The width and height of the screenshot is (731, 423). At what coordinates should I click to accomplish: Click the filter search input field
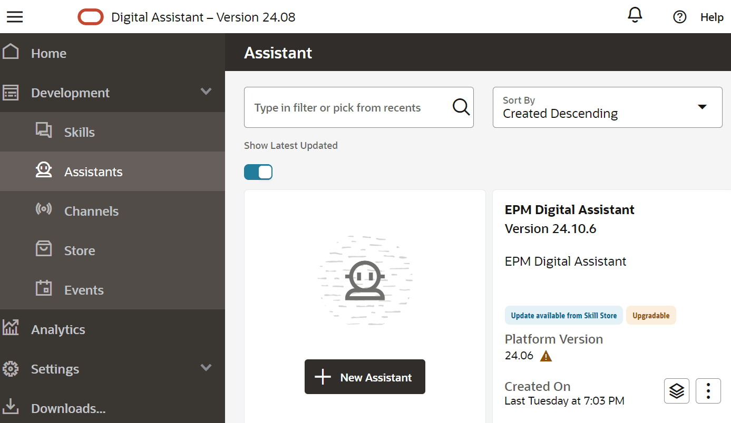348,107
